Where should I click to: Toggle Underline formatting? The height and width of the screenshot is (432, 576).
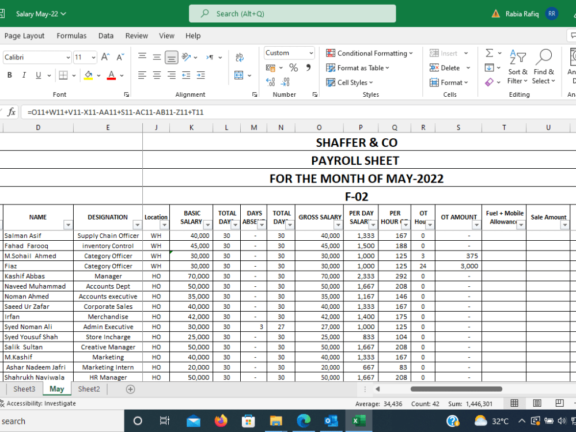[x=38, y=75]
